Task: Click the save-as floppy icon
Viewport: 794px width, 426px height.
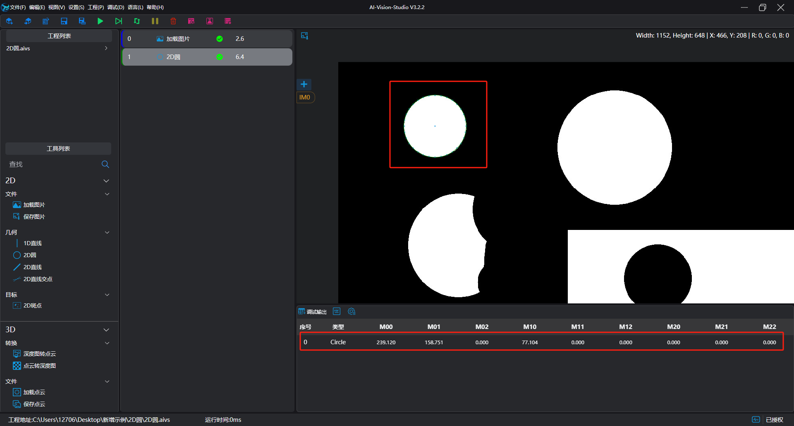Action: pos(82,21)
